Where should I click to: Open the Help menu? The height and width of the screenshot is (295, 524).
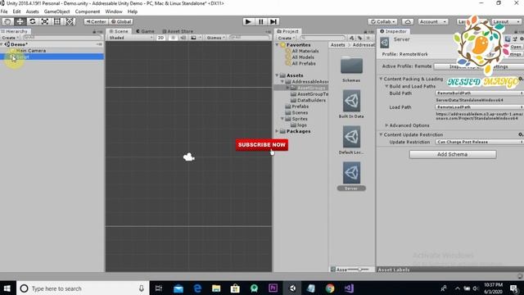[x=133, y=11]
